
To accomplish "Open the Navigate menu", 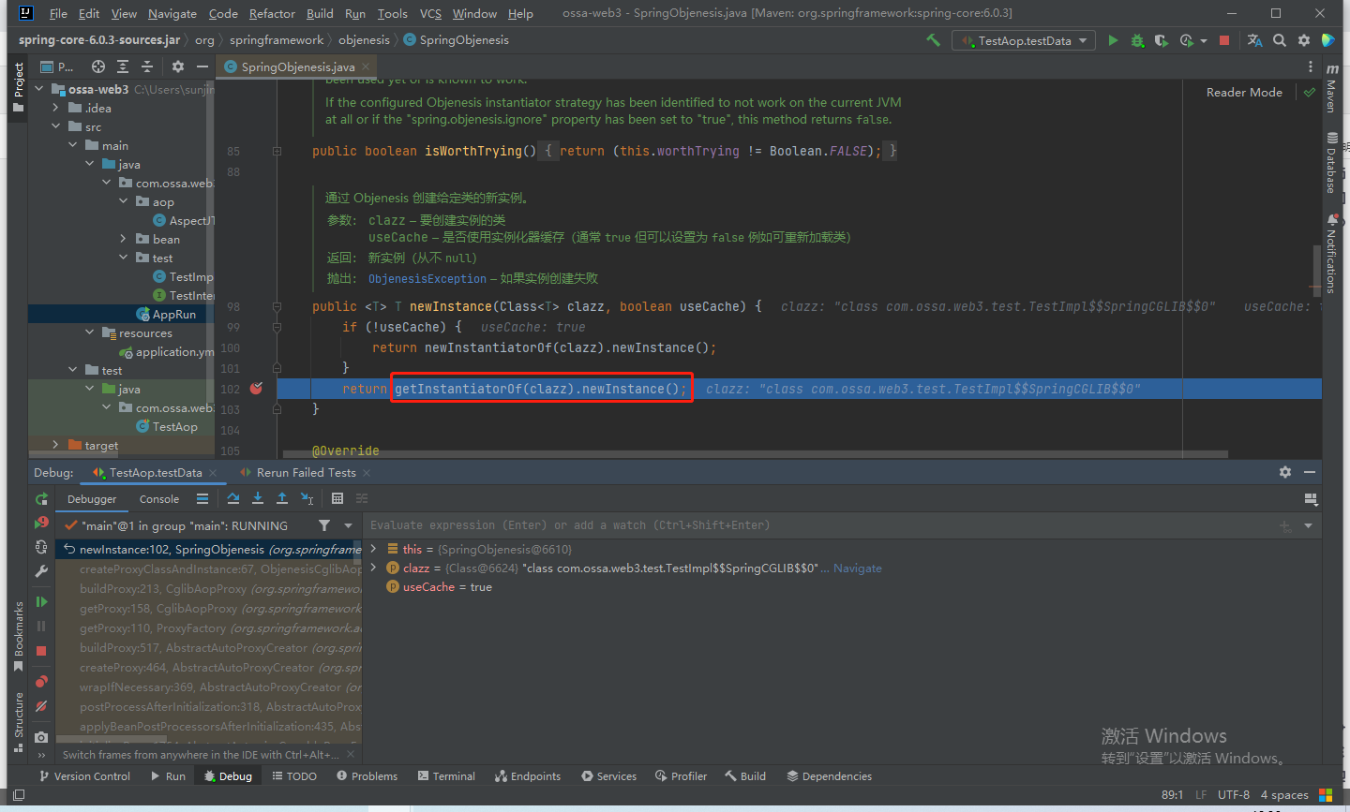I will point(172,13).
